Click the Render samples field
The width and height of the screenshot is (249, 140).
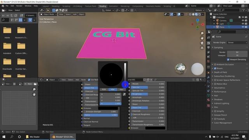click(x=237, y=52)
